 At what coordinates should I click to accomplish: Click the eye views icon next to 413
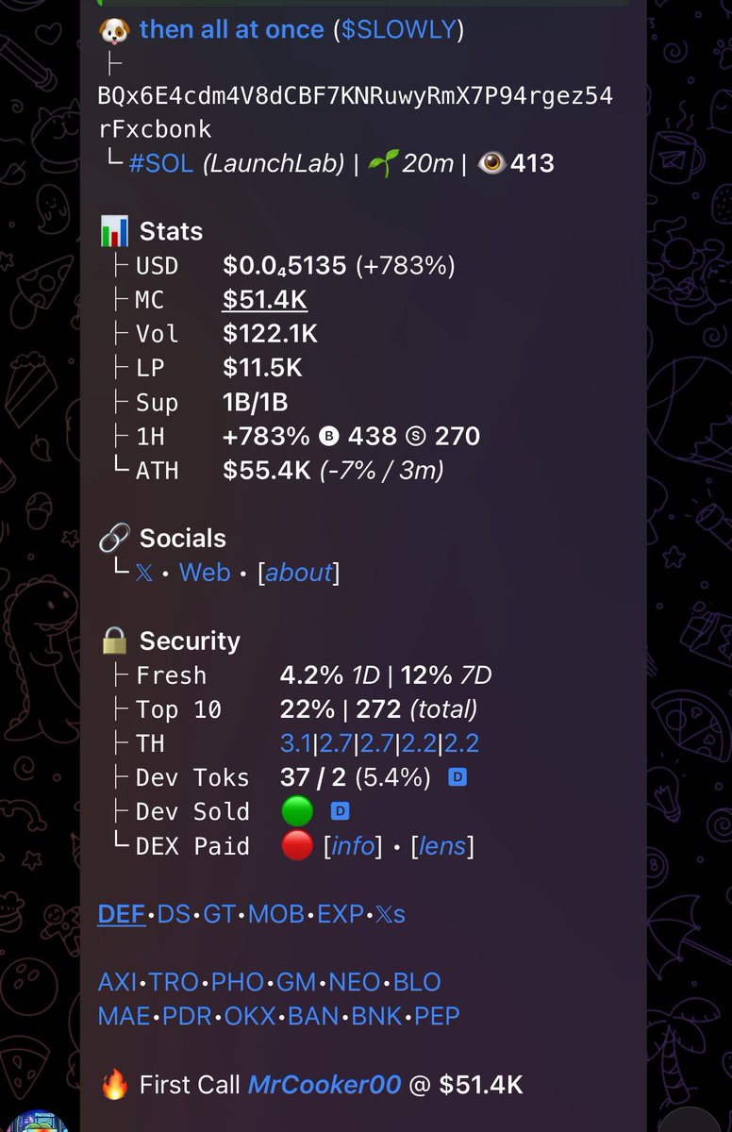(x=491, y=163)
